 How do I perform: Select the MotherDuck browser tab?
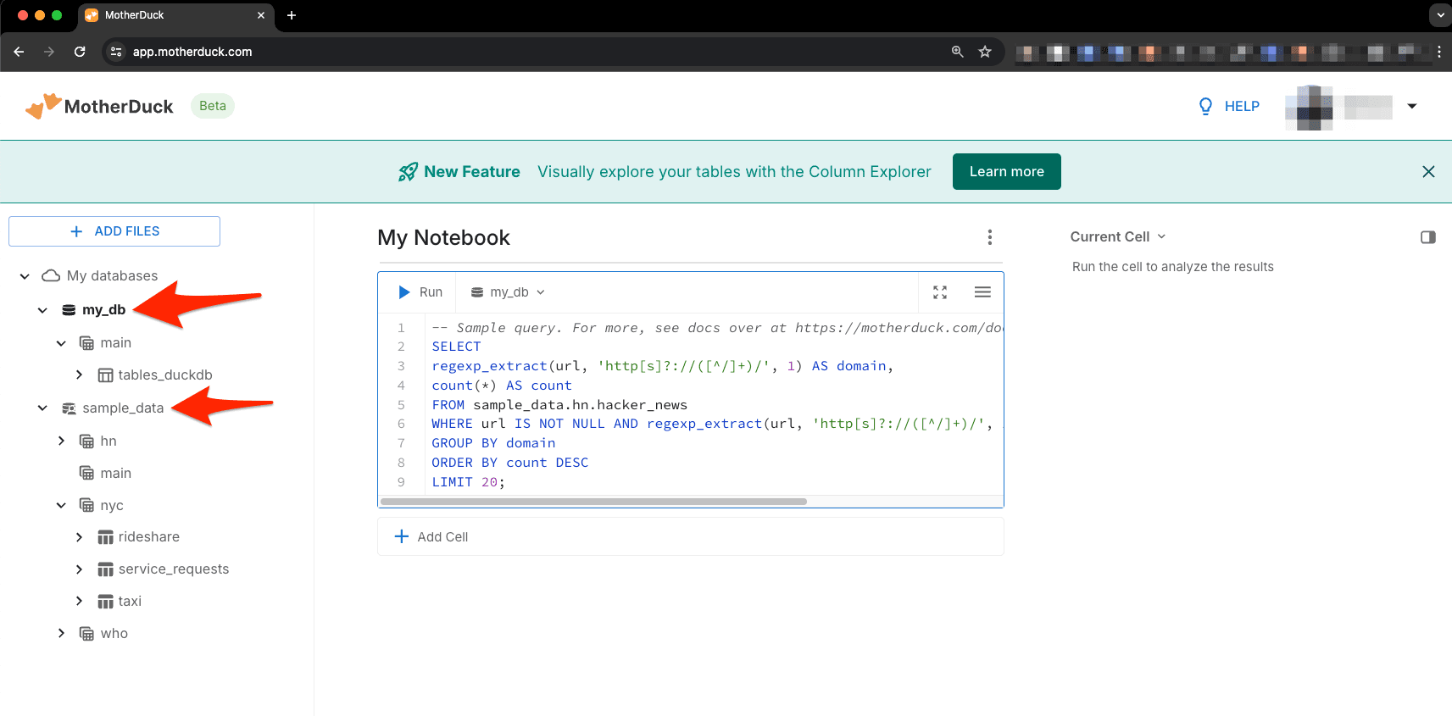click(x=177, y=15)
